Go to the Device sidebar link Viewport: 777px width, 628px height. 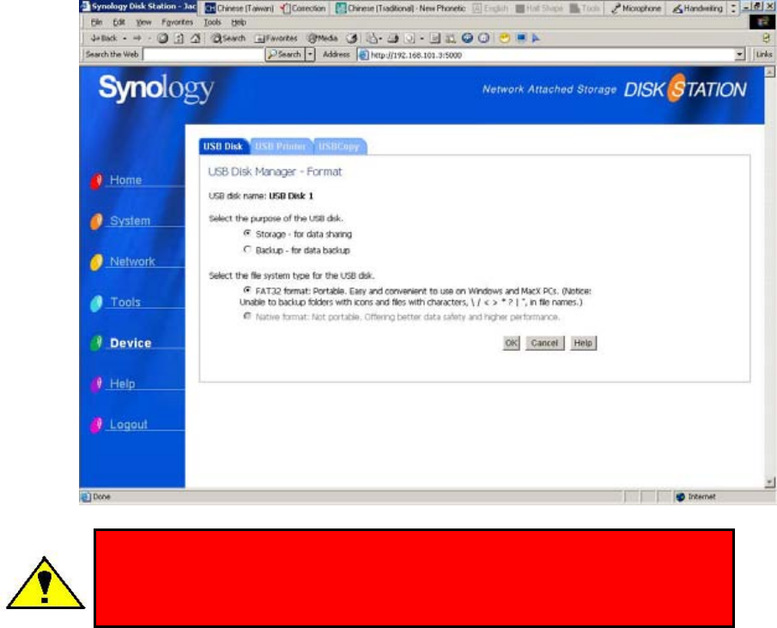click(x=131, y=342)
